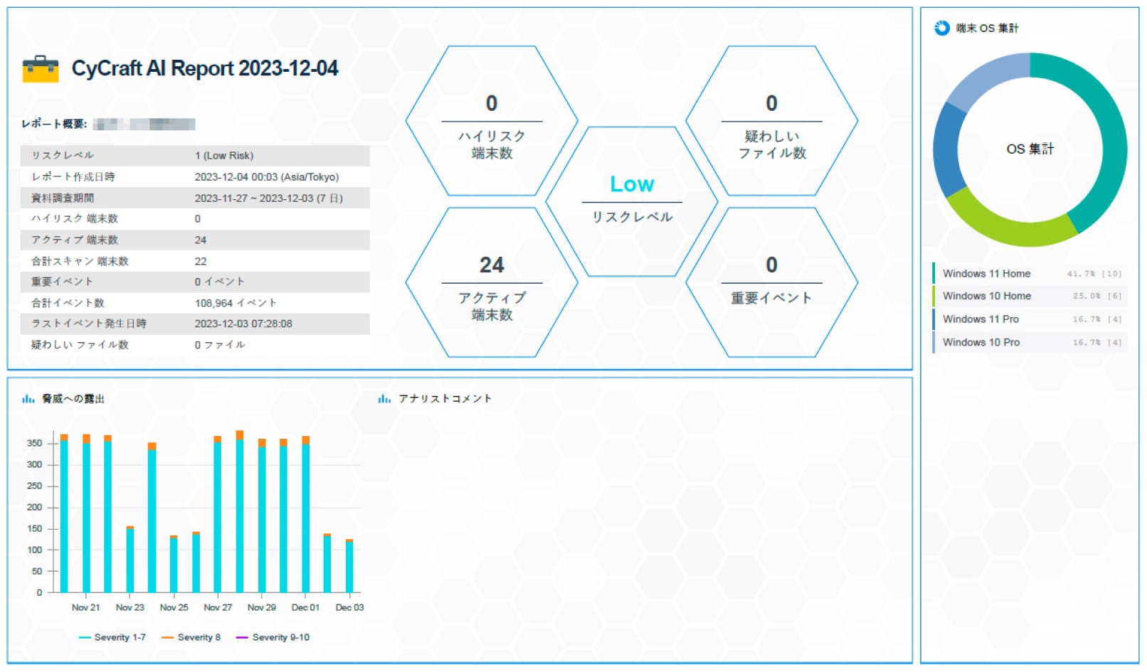Click the アクティブ端末数 24 hexagon
The height and width of the screenshot is (672, 1147).
coord(492,282)
